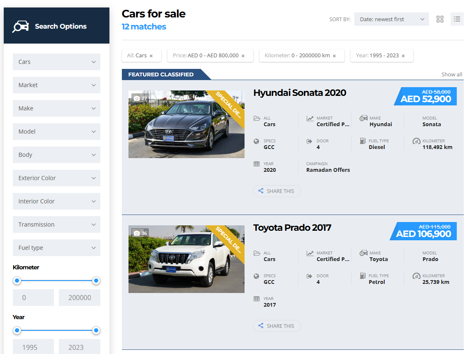Open the Cars category dropdown

click(56, 62)
